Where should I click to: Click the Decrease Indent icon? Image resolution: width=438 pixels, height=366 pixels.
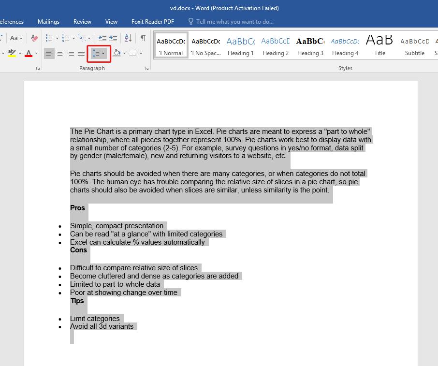coord(103,38)
